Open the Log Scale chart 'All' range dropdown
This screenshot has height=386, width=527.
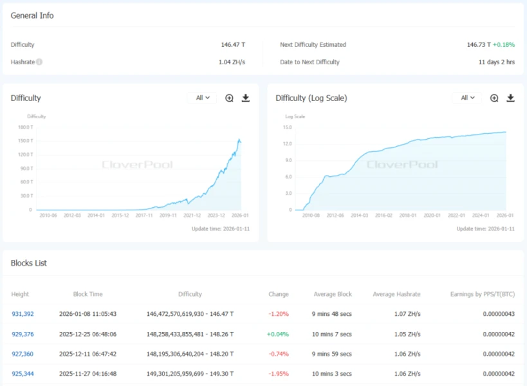pyautogui.click(x=467, y=98)
